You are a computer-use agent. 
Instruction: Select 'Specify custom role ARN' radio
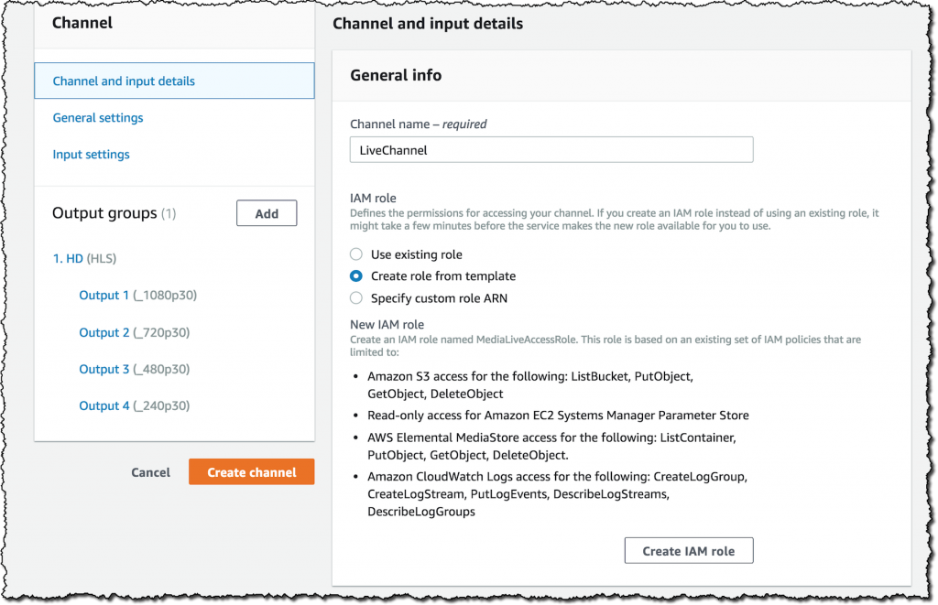pos(356,297)
